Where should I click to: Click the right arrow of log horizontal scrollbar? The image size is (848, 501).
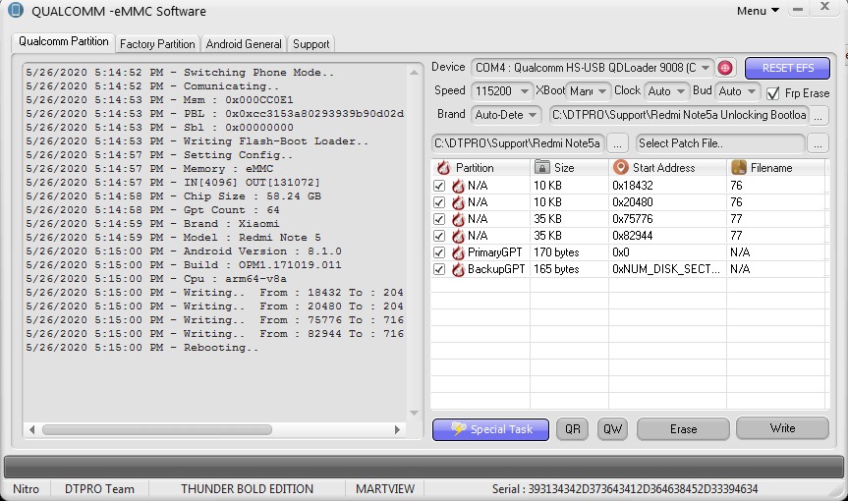(397, 429)
